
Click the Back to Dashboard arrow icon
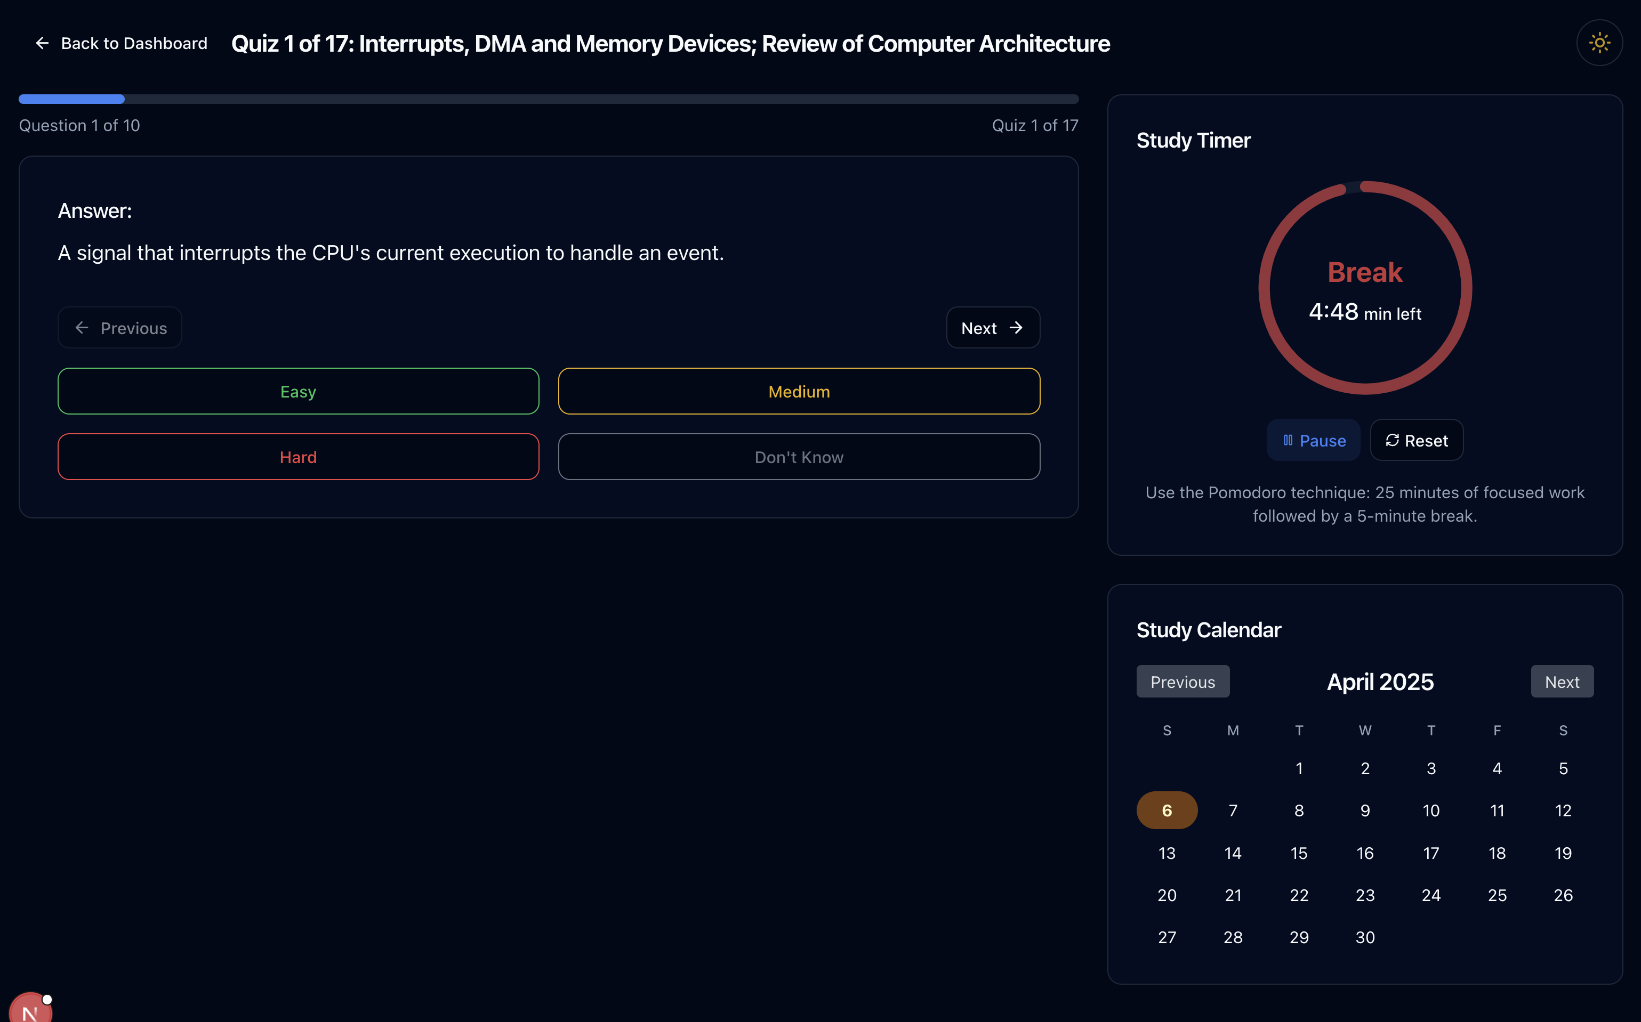(x=42, y=43)
